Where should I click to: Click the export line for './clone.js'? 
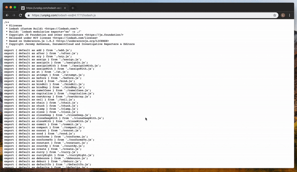point(41,112)
